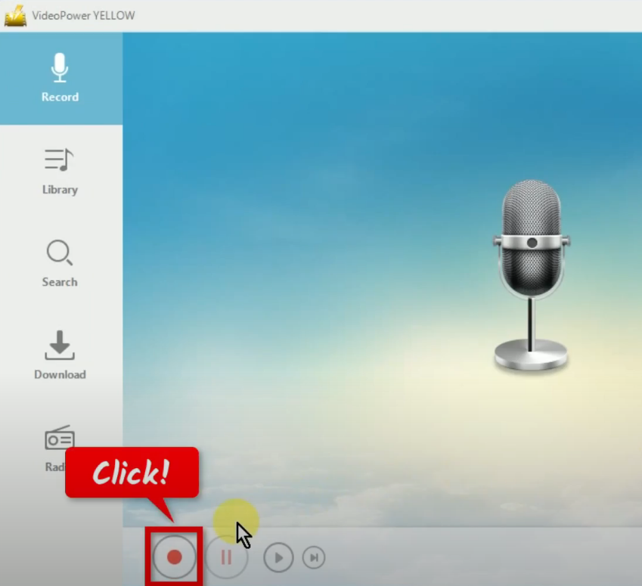
Task: Open the Search panel via magnifier icon
Action: tap(60, 264)
